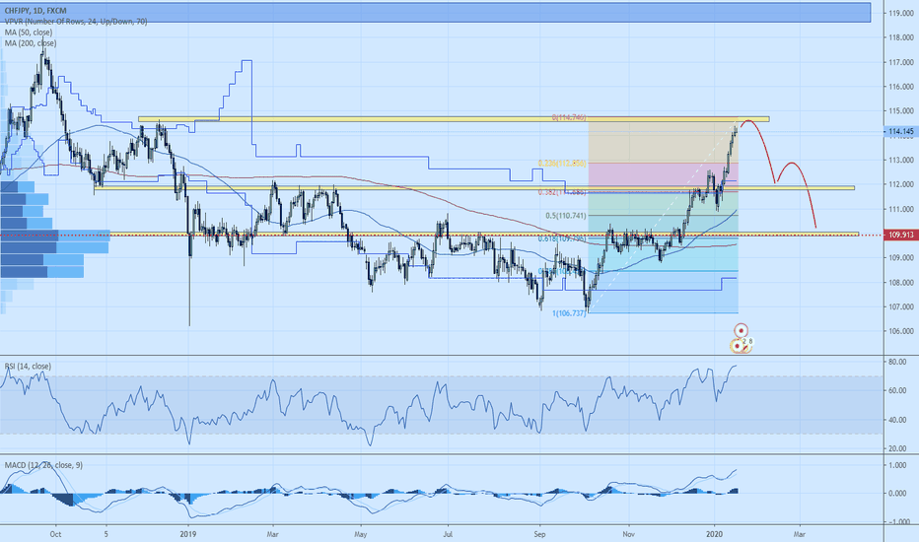Click the lower stacked economic event markers
This screenshot has width=919, height=542.
coord(741,346)
